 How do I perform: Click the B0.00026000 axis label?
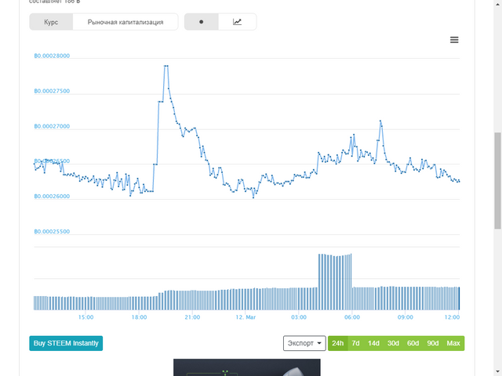pyautogui.click(x=52, y=197)
